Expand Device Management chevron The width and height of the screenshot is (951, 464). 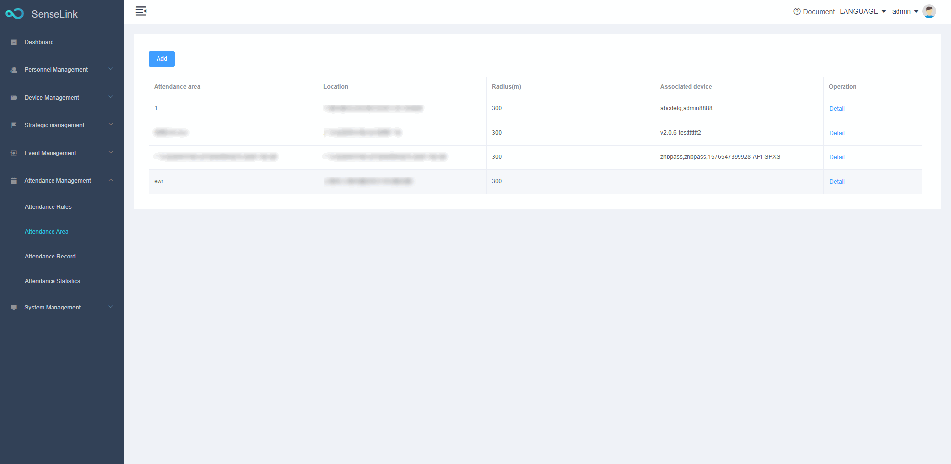(x=111, y=97)
